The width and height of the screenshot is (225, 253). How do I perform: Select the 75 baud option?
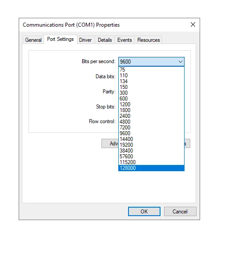coord(151,70)
